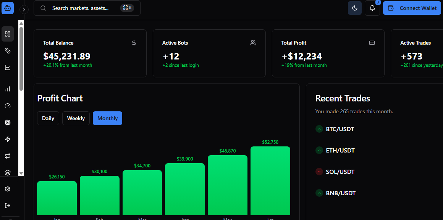Click the sidebar scrollbar up arrow
443x220 pixels.
coord(21,23)
